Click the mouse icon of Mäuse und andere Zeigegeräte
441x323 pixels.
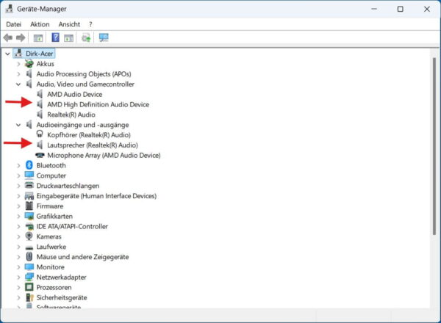tap(29, 257)
